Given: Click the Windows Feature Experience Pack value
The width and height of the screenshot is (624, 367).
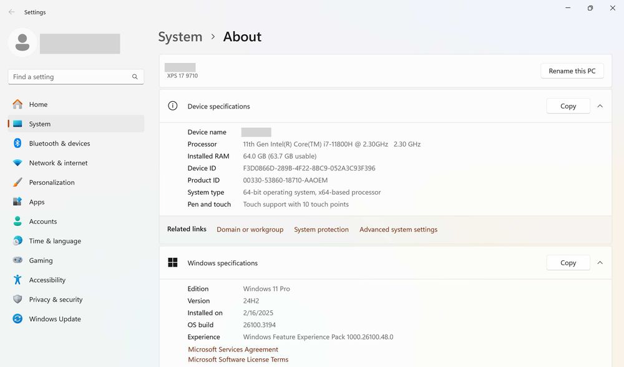Looking at the screenshot, I should tap(318, 337).
